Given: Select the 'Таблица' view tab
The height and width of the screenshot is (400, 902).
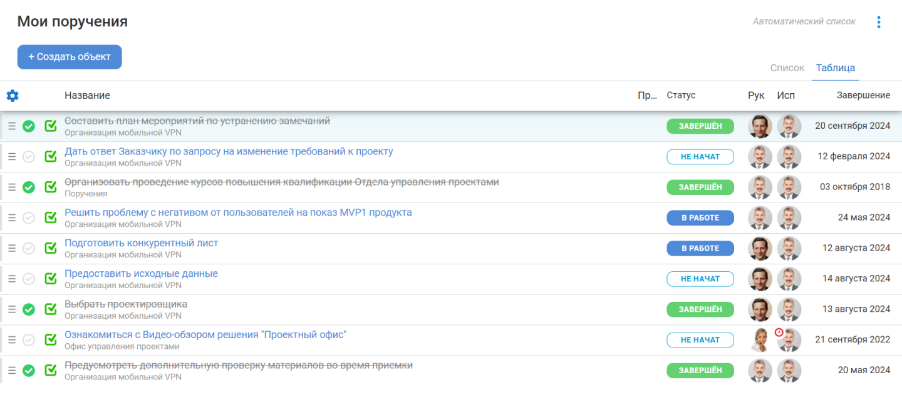Looking at the screenshot, I should [835, 68].
